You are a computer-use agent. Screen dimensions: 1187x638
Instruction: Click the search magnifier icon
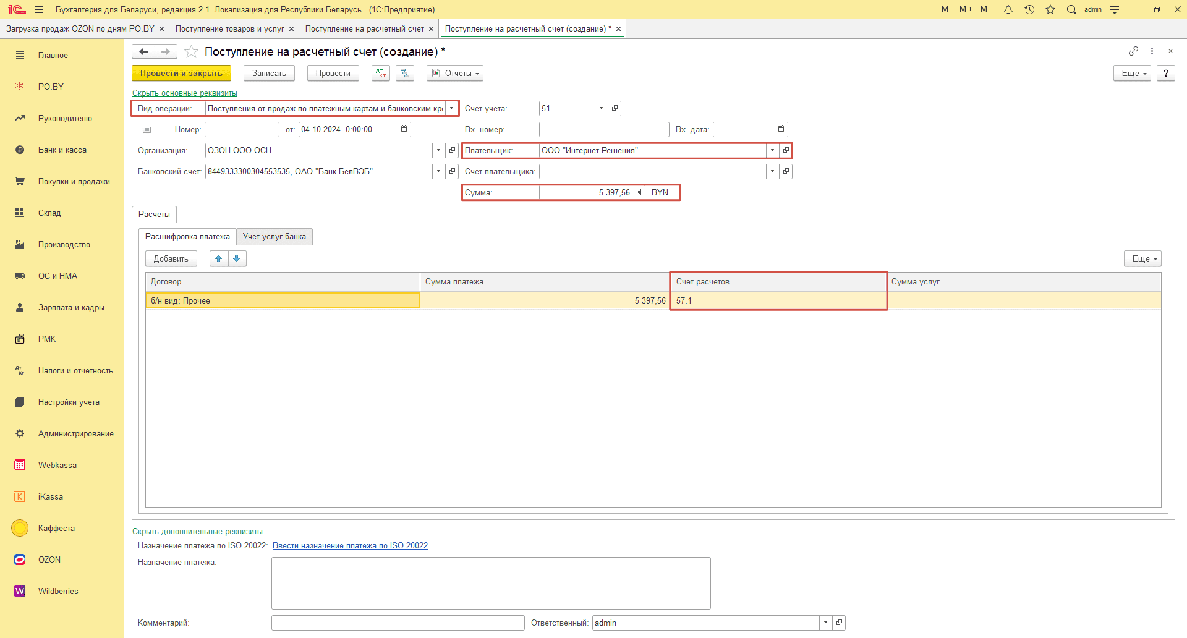pos(1071,9)
